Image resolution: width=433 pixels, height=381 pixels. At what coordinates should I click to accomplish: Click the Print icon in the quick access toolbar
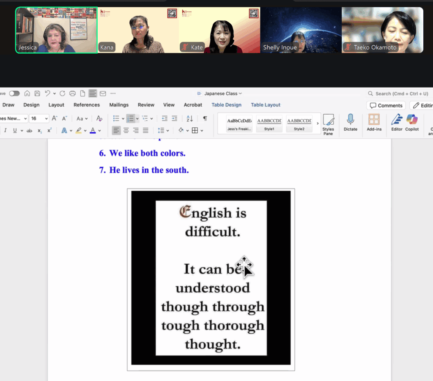point(72,93)
